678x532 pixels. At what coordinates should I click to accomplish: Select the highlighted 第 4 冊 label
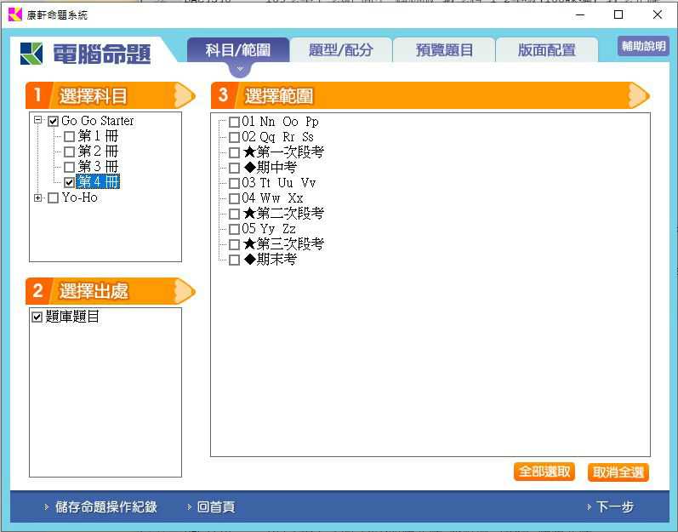98,182
